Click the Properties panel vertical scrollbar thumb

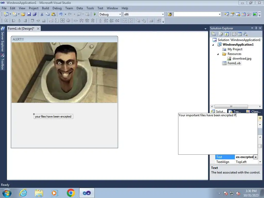click(x=260, y=146)
